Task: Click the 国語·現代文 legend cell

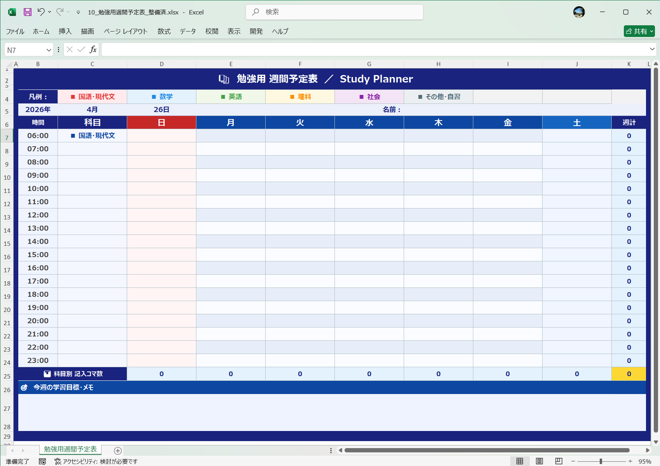Action: tap(93, 97)
